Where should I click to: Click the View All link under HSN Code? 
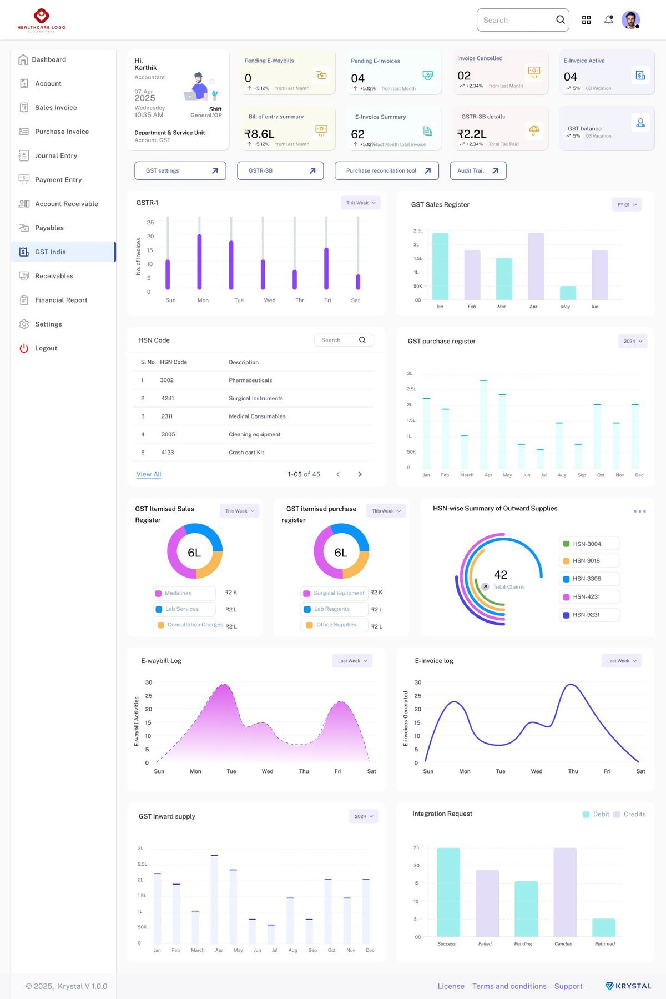[x=149, y=474]
